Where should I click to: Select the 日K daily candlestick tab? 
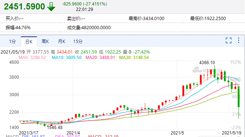tap(29, 42)
